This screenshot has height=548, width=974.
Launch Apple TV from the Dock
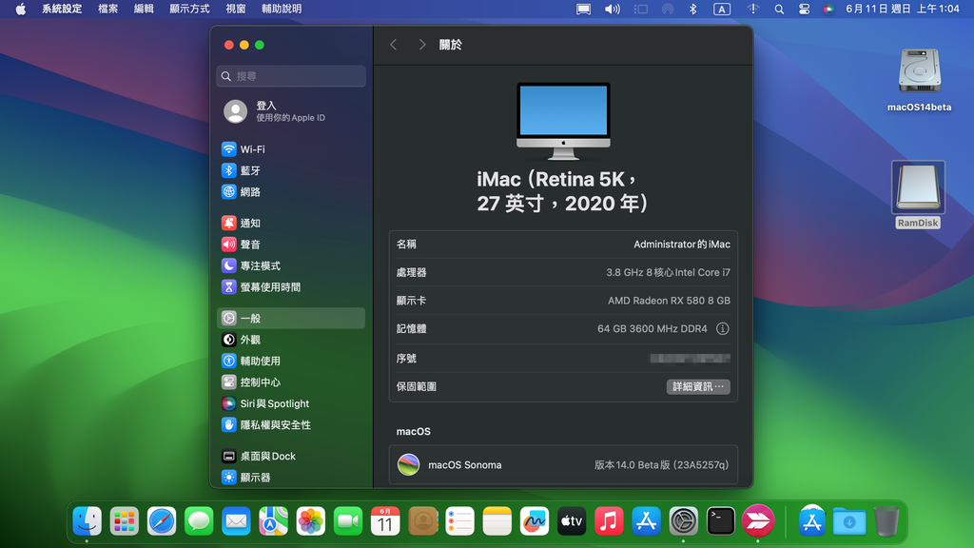pos(572,521)
